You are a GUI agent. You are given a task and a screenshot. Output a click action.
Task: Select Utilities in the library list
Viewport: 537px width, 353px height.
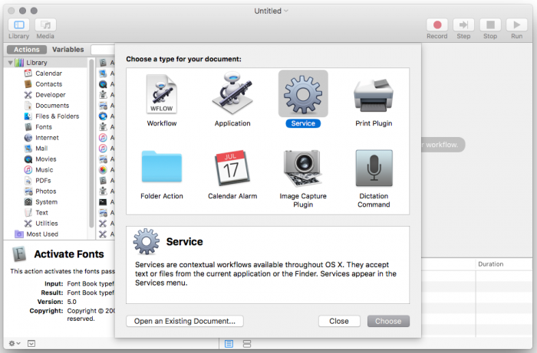tap(47, 224)
